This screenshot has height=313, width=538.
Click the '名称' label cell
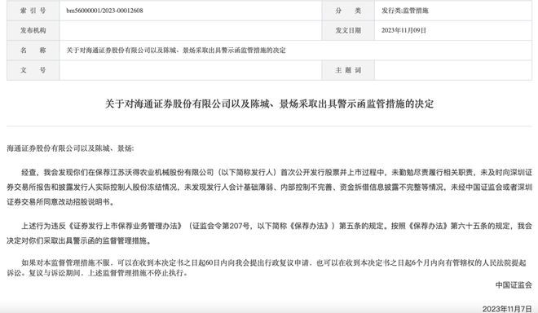coord(33,51)
